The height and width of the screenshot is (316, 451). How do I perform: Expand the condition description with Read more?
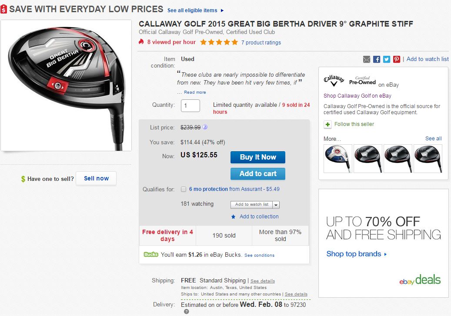click(x=195, y=92)
